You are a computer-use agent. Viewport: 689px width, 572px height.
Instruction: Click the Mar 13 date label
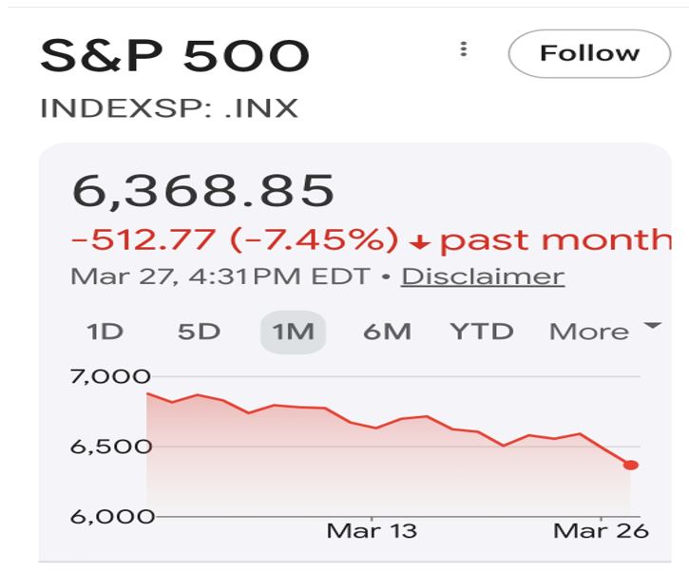pyautogui.click(x=372, y=530)
